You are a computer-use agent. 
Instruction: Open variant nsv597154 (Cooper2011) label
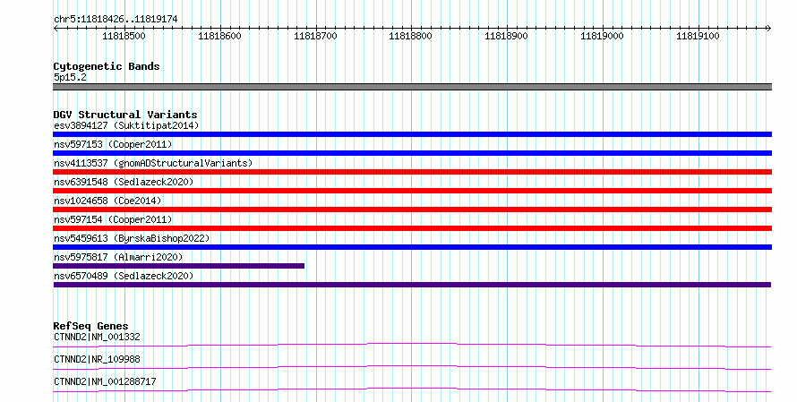pyautogui.click(x=113, y=219)
